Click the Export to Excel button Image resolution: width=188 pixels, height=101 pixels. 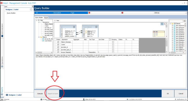(x=53, y=94)
